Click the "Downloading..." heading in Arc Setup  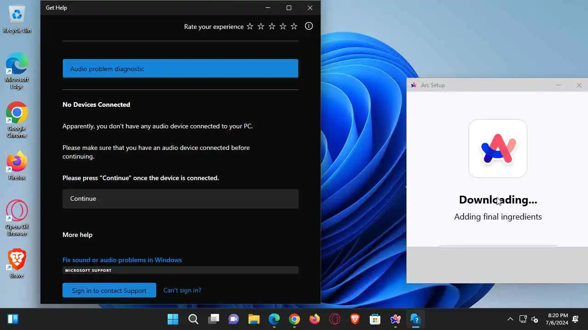click(x=498, y=200)
